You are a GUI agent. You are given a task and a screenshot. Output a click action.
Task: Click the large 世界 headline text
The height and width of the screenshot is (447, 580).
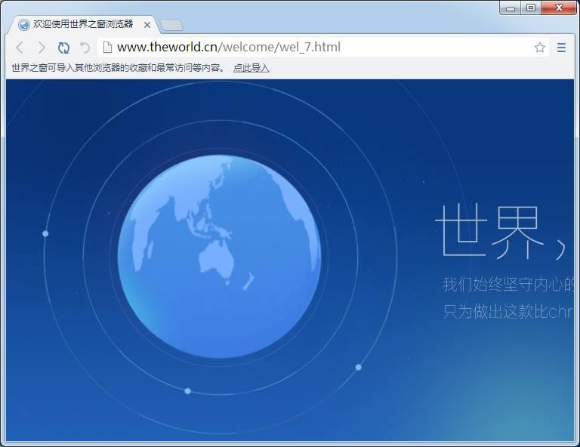click(x=489, y=231)
